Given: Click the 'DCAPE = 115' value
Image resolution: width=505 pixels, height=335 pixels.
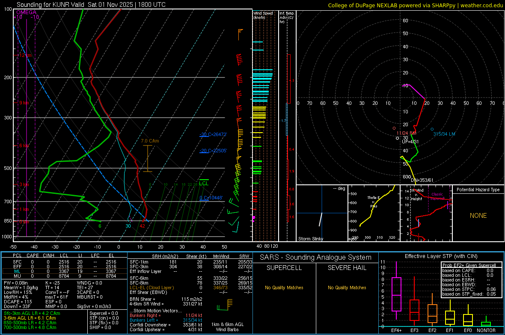Looking at the screenshot, I should coord(18,302).
